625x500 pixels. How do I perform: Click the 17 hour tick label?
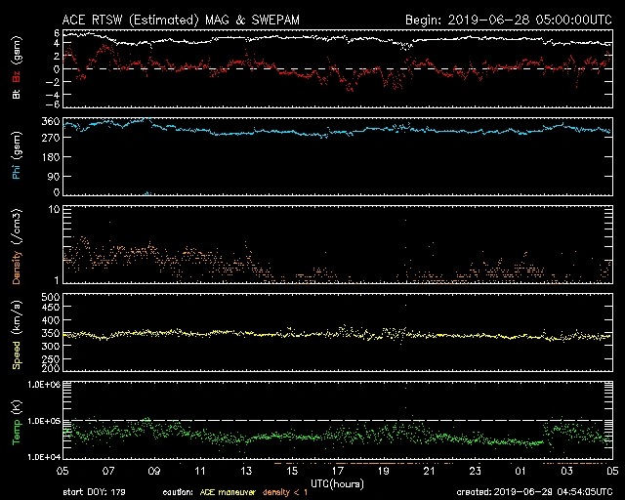coord(338,470)
